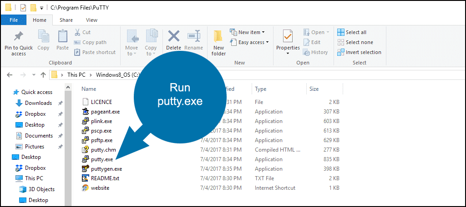Click History in Open group

[315, 52]
